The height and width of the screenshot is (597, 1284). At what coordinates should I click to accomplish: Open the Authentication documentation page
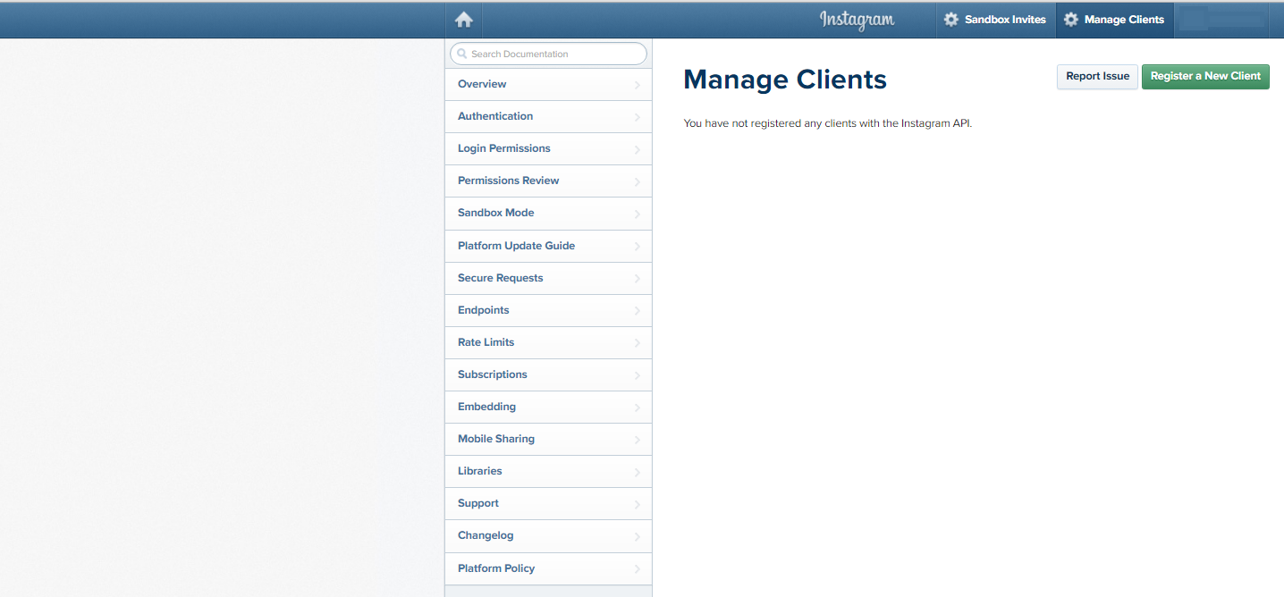tap(548, 117)
